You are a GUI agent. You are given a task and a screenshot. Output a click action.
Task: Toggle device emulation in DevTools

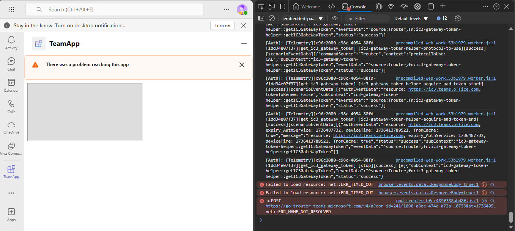(272, 6)
